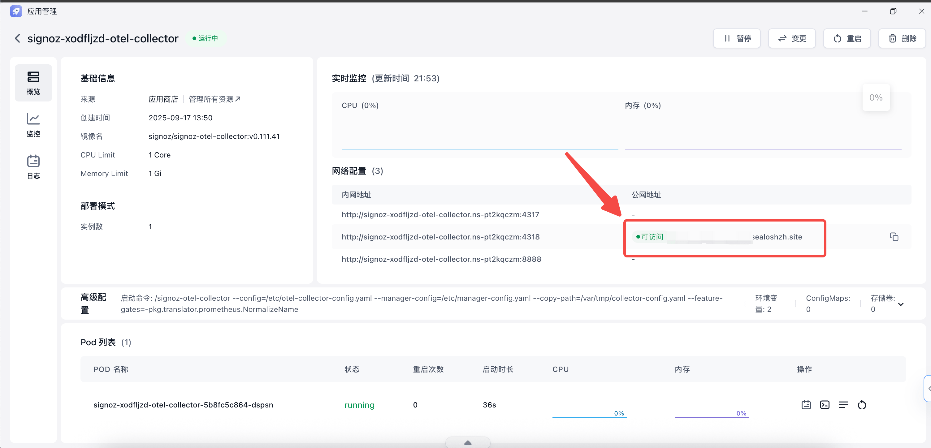
Task: Open the 4318 public address link
Action: tap(777, 237)
